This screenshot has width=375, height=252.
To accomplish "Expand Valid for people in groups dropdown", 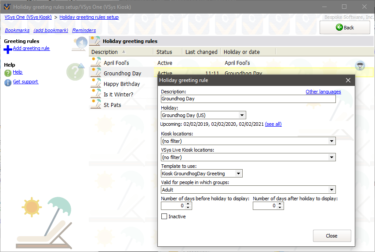I will pyautogui.click(x=331, y=190).
